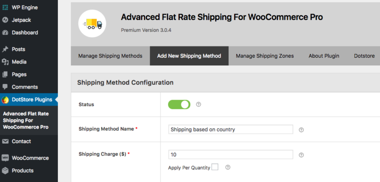
Task: Open Products via the box icon
Action: point(5,171)
